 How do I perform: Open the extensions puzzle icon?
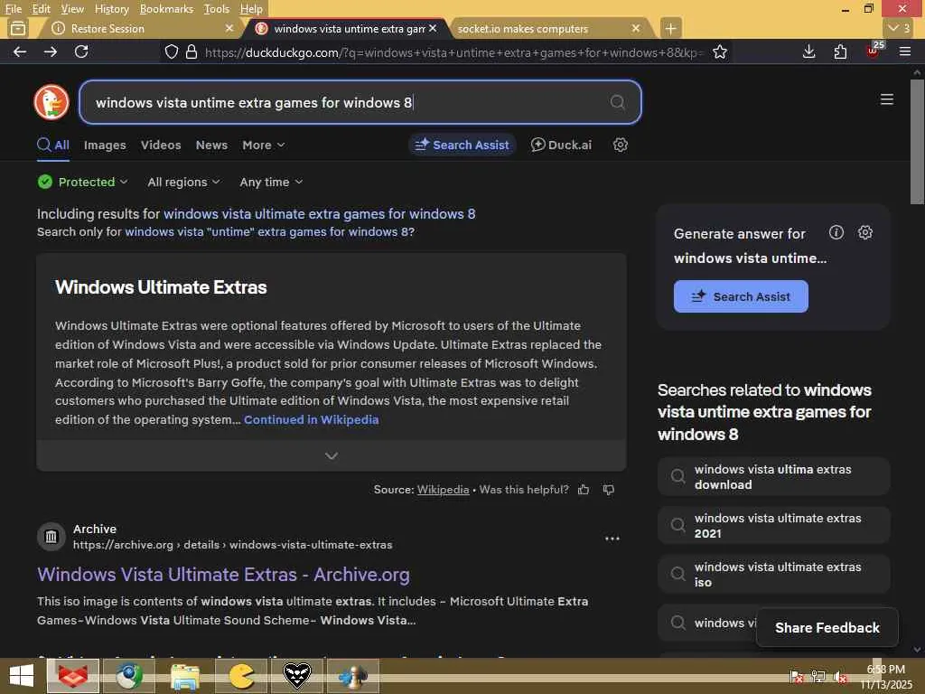(840, 52)
